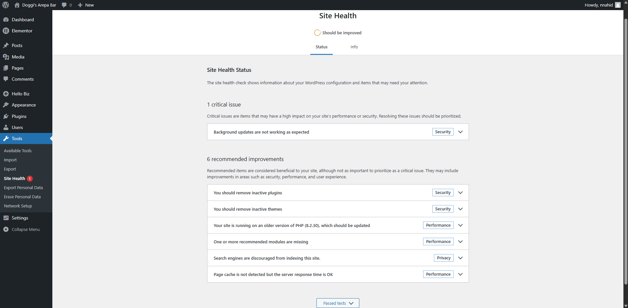Click the Doggi's Arepa Bar home icon
The image size is (628, 308).
point(17,5)
